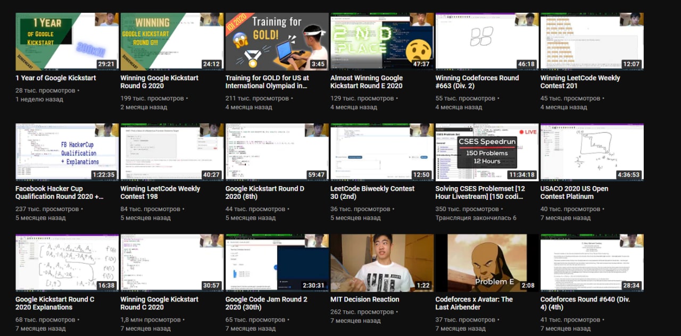
Task: Click the 1:22:35 duration badge
Action: point(103,174)
